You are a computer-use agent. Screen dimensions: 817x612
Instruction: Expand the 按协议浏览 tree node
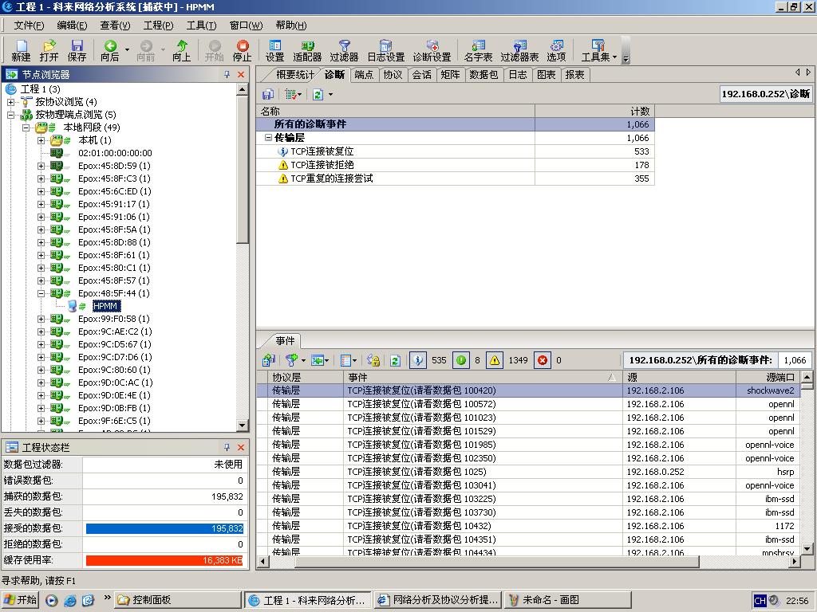(x=11, y=102)
